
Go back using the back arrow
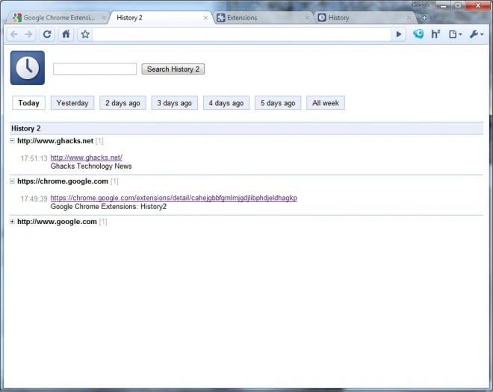coord(14,34)
